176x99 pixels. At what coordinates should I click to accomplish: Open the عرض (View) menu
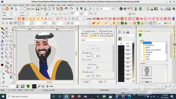pyautogui.click(x=15, y=5)
